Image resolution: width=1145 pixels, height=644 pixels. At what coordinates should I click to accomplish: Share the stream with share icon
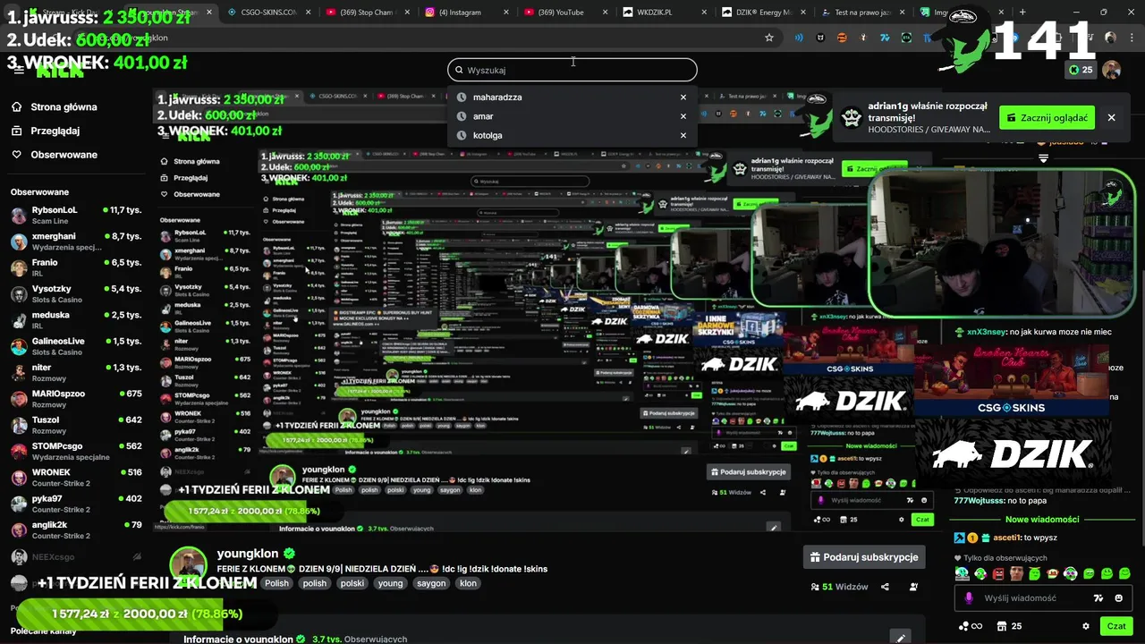885,587
